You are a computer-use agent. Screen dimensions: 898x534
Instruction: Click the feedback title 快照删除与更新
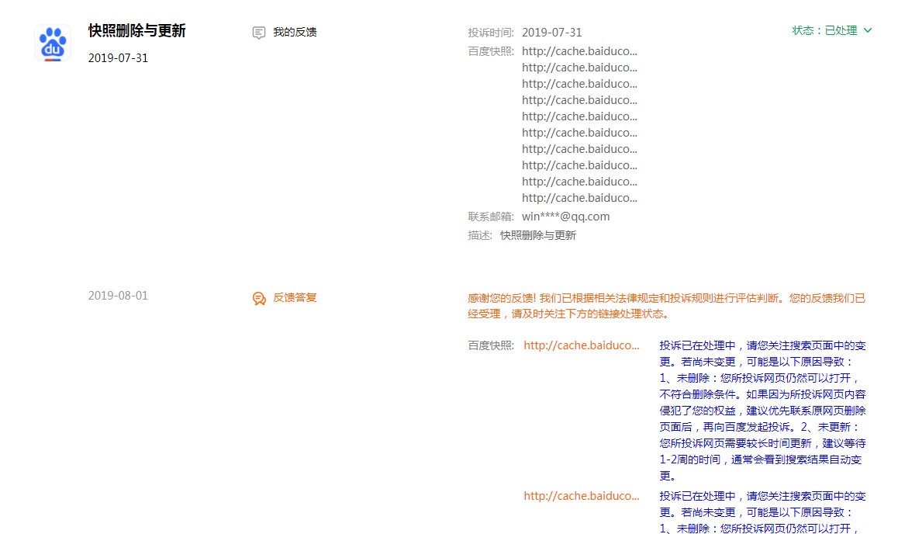(136, 31)
